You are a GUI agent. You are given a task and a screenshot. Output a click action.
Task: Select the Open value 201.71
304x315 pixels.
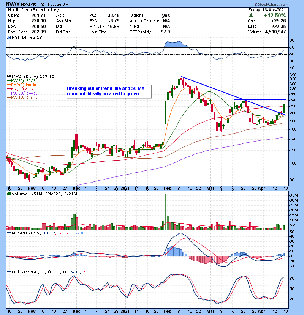click(38, 16)
